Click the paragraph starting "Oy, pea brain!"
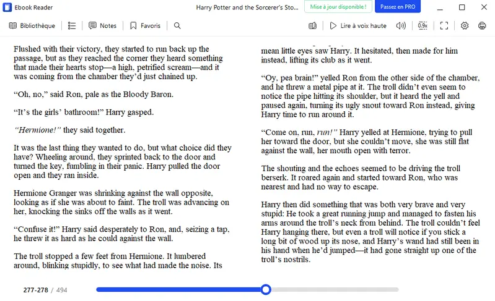The image size is (495, 301). coord(370,96)
